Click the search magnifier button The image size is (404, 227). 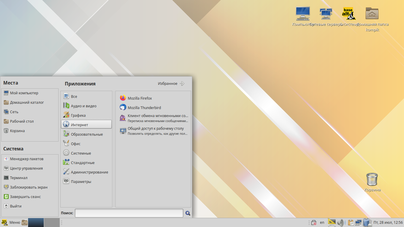point(188,213)
